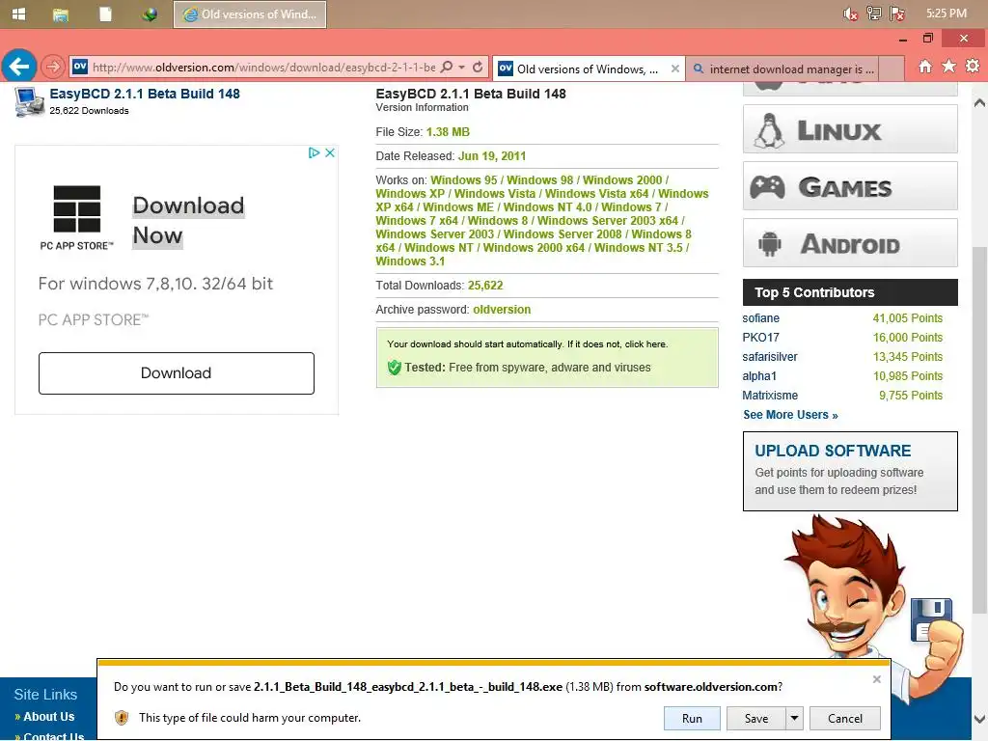This screenshot has height=741, width=988.
Task: Open File Explorer from taskbar
Action: tap(61, 14)
